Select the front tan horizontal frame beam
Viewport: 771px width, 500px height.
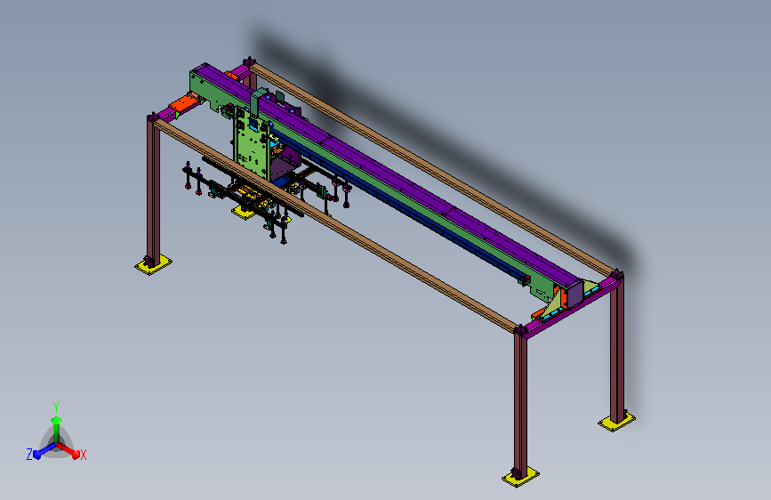[x=337, y=227]
